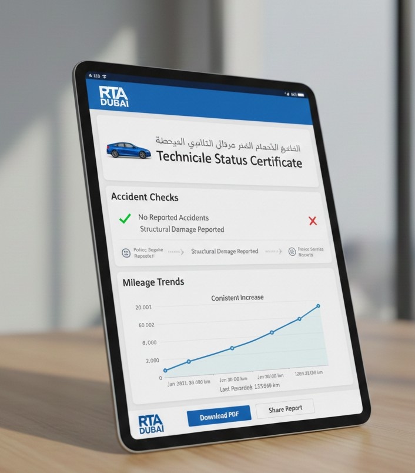Click the blue car icon
This screenshot has height=473, width=415.
[x=129, y=149]
